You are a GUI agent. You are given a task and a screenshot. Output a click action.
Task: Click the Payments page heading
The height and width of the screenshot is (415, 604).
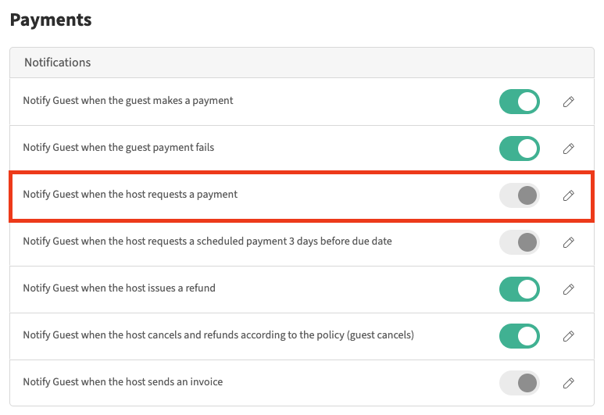51,20
